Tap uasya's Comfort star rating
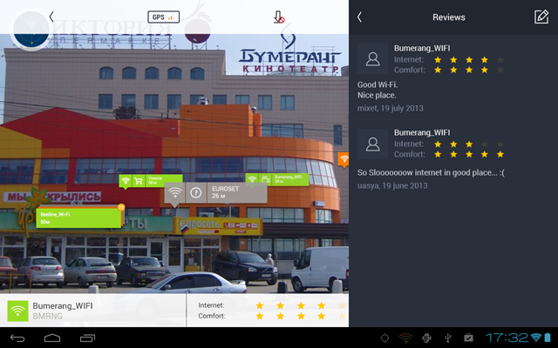558x348 pixels. pos(469,154)
